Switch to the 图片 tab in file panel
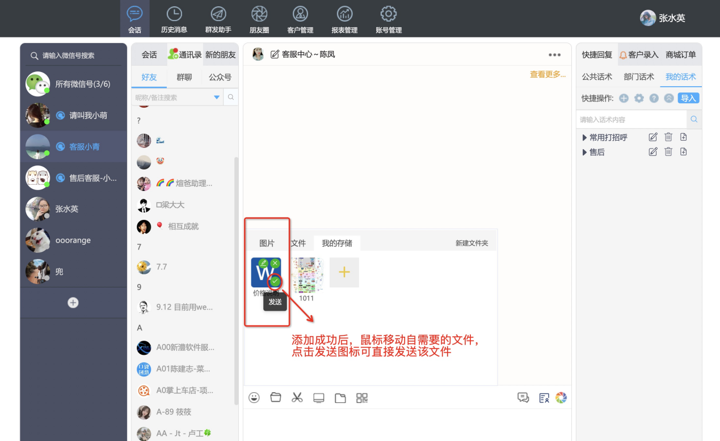Viewport: 720px width, 441px height. tap(267, 243)
